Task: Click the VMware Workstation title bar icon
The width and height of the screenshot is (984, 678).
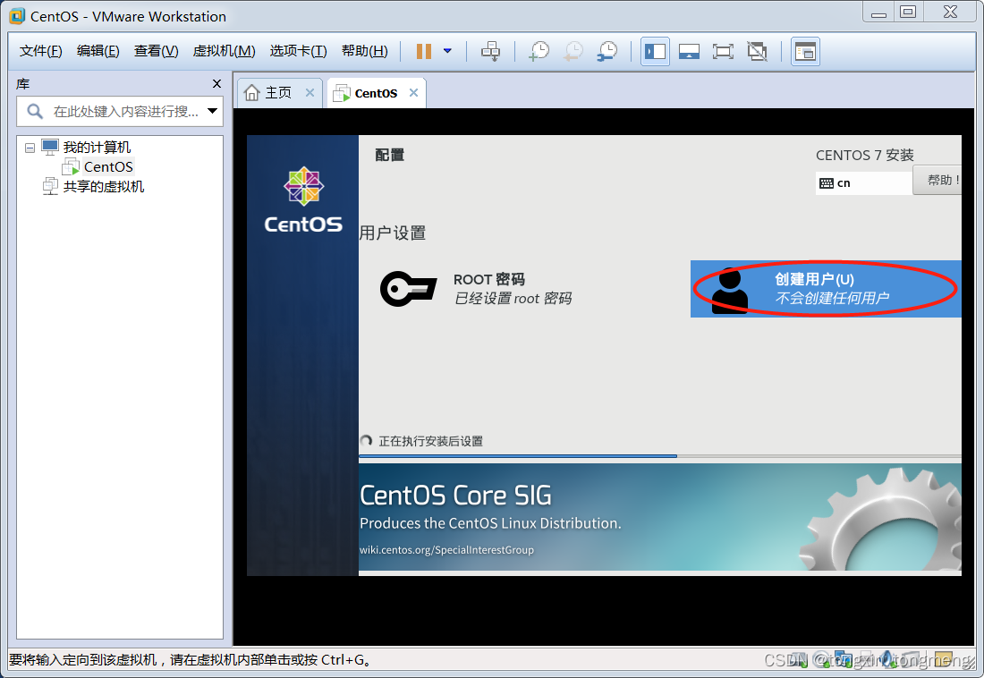Action: point(17,16)
